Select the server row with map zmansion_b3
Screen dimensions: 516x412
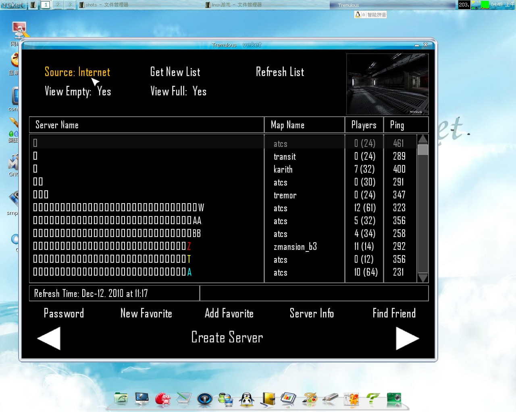[224, 247]
